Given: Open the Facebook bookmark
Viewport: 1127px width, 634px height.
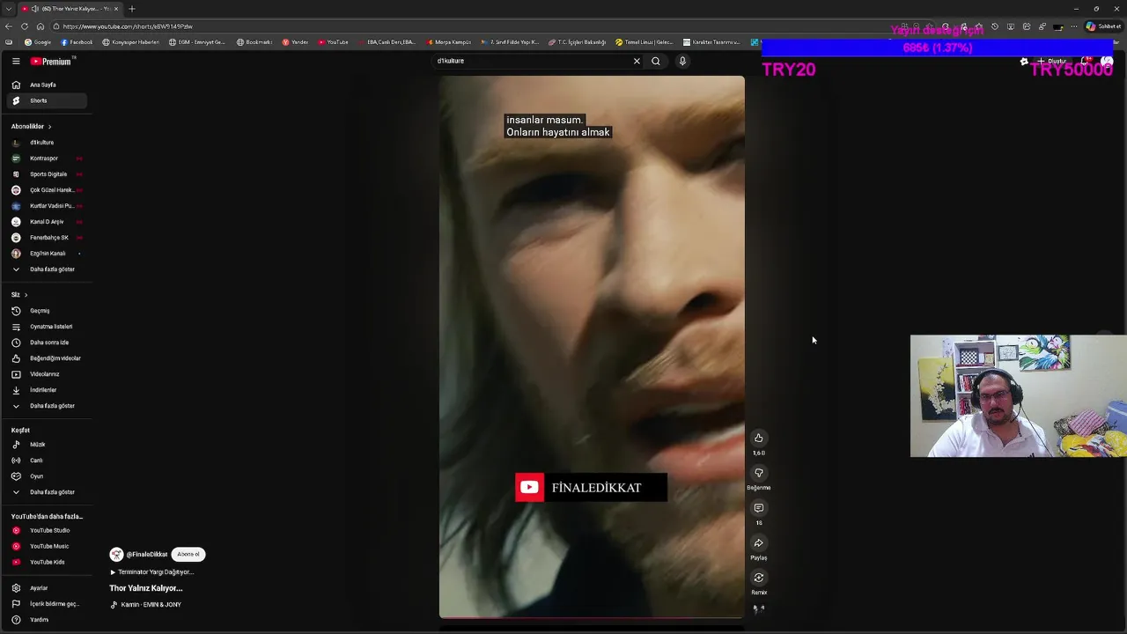Looking at the screenshot, I should click(77, 42).
